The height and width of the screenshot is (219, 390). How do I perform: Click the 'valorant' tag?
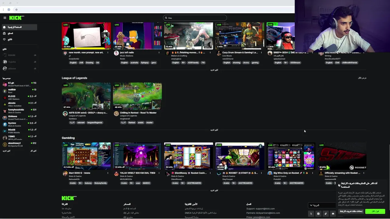(x=81, y=123)
